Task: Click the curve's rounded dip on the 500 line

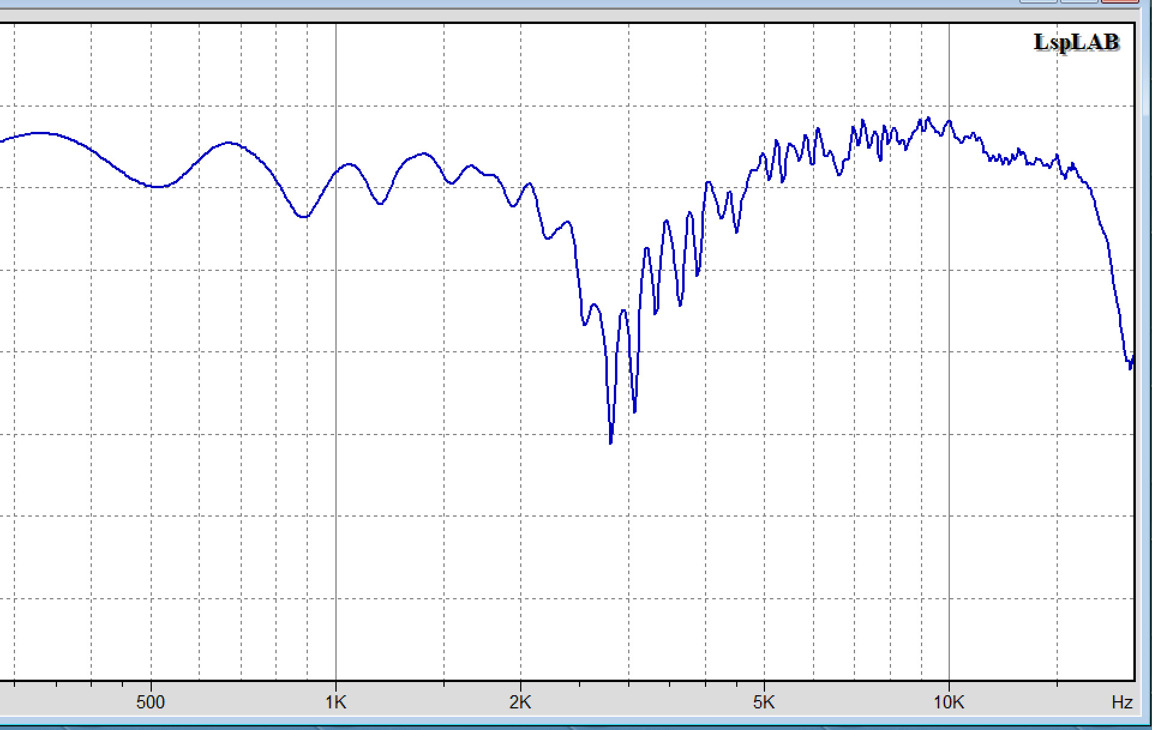Action: pos(155,186)
